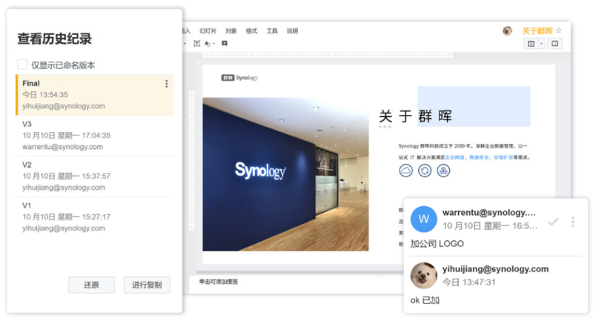
Task: Click the 存储扩容 link text on slide
Action: click(x=503, y=157)
